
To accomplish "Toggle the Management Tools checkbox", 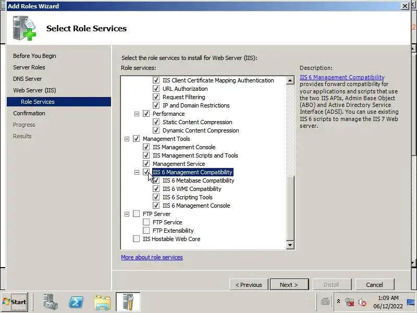I will 136,139.
